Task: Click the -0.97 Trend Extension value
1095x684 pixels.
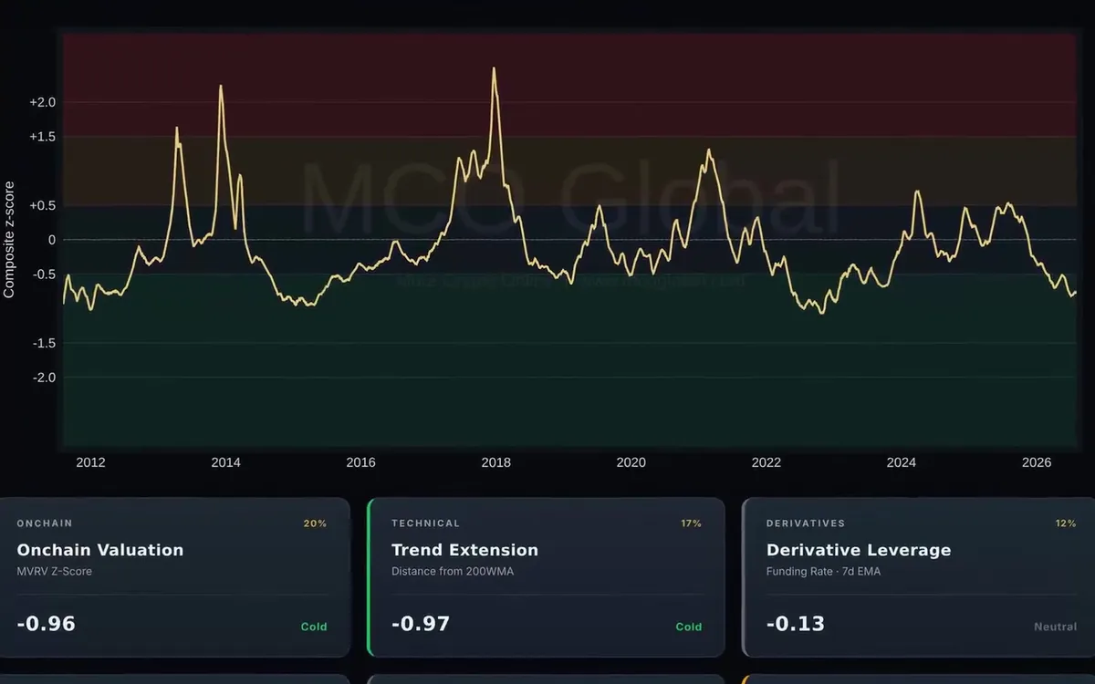Action: tap(421, 624)
